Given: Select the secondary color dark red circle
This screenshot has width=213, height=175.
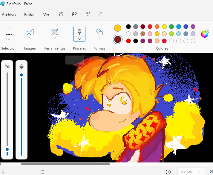Looking at the screenshot, I should tap(118, 39).
